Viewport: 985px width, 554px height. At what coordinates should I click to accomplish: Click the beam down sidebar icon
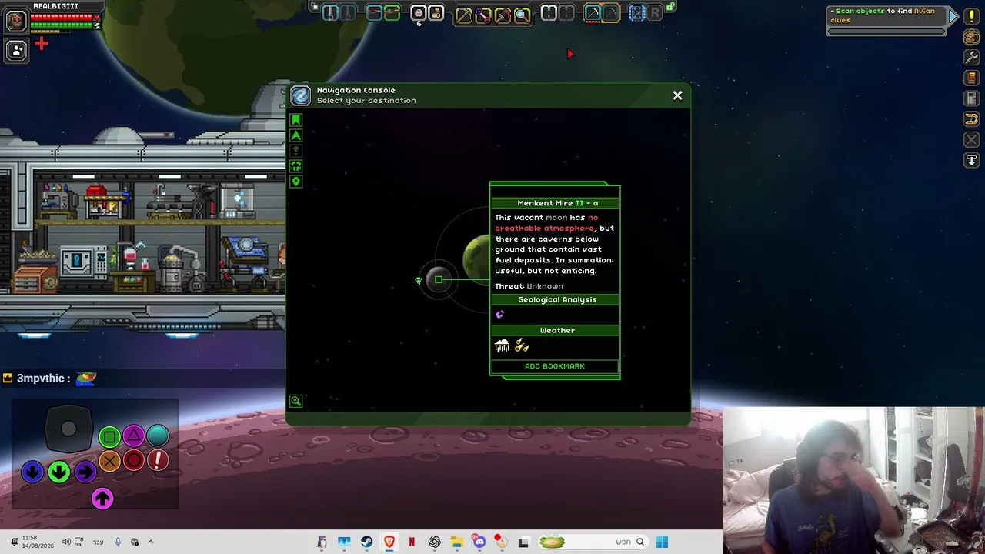click(x=971, y=160)
